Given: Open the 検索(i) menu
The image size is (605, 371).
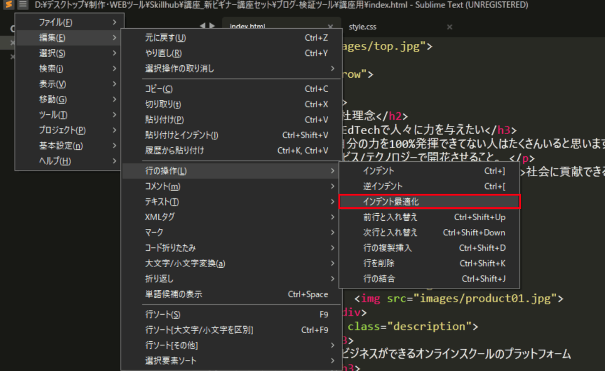Looking at the screenshot, I should (68, 69).
